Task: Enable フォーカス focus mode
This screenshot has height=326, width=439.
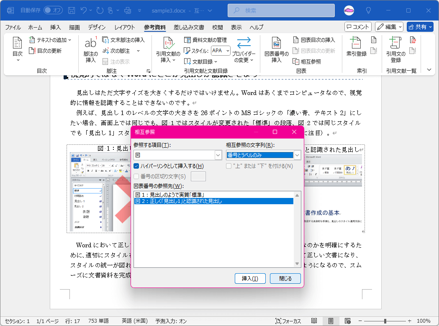Action: tap(288, 321)
